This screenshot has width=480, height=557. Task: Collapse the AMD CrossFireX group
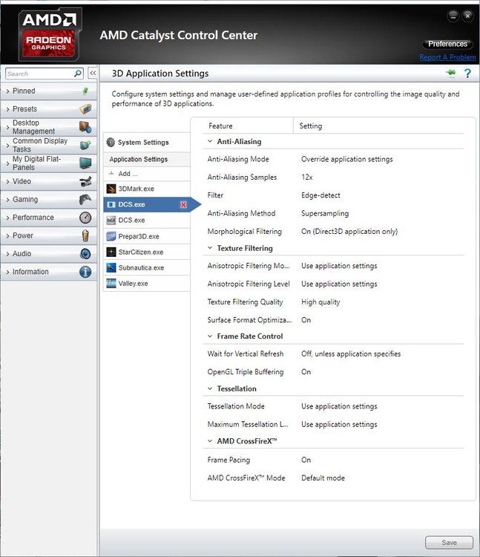point(210,441)
